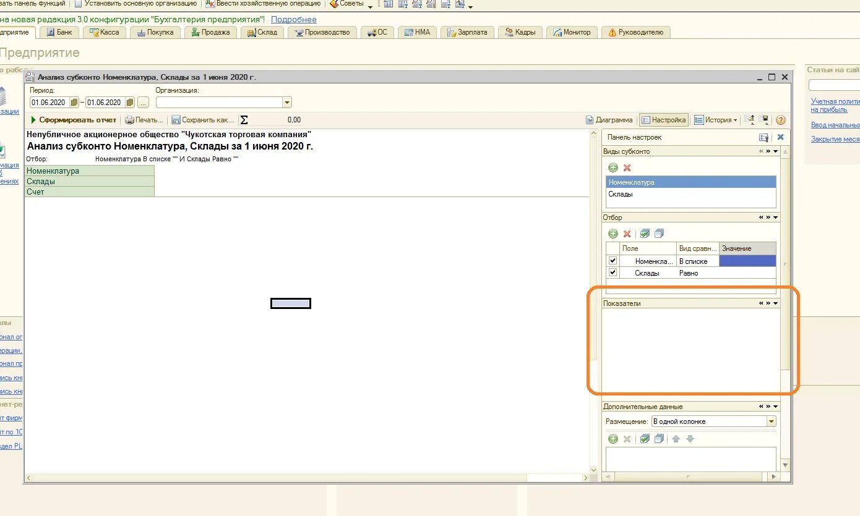Viewport: 860px width, 516px height.
Task: Select Склады in Виды субконто list
Action: 690,194
